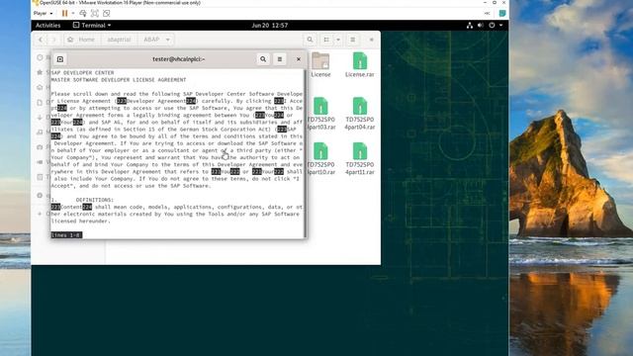
Task: Click the power icon in GNOME top bar
Action: tap(492, 25)
